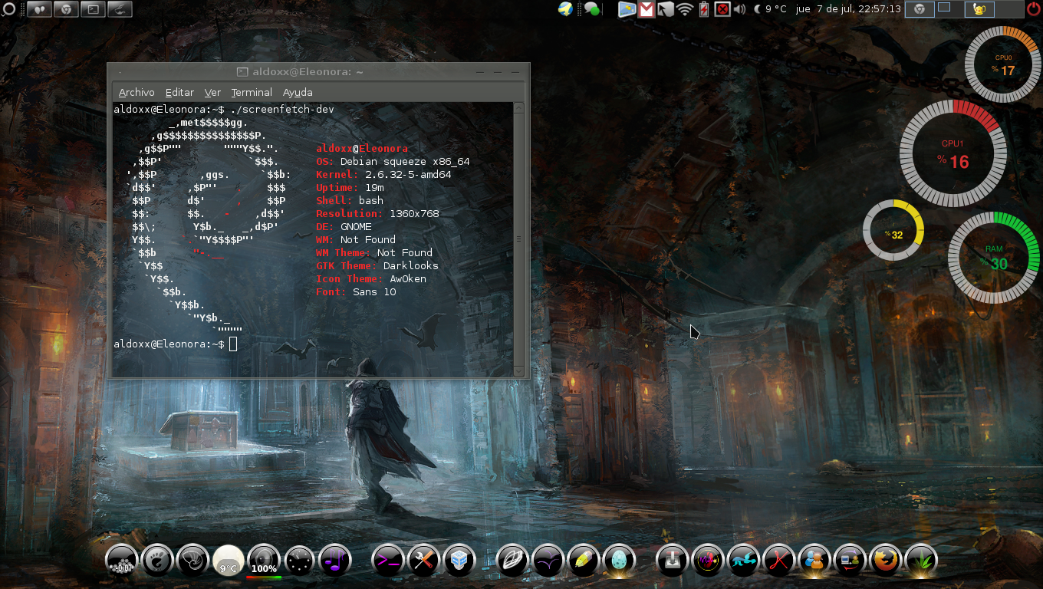
Task: Click the "./screenfetch-dev" command text
Action: pyautogui.click(x=282, y=110)
